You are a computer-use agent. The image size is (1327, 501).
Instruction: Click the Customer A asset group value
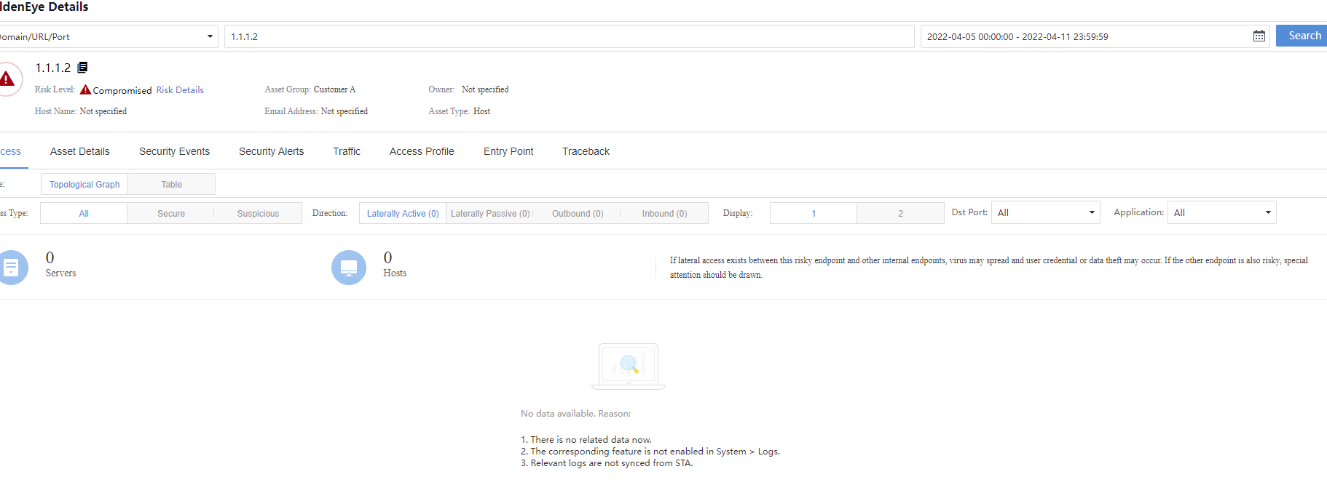(x=334, y=89)
